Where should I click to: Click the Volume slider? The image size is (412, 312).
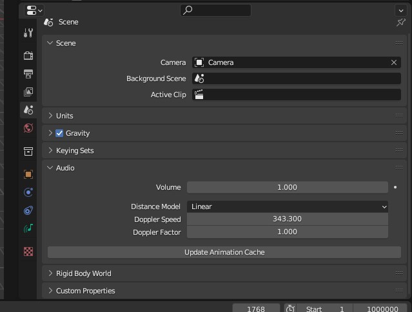(x=288, y=187)
